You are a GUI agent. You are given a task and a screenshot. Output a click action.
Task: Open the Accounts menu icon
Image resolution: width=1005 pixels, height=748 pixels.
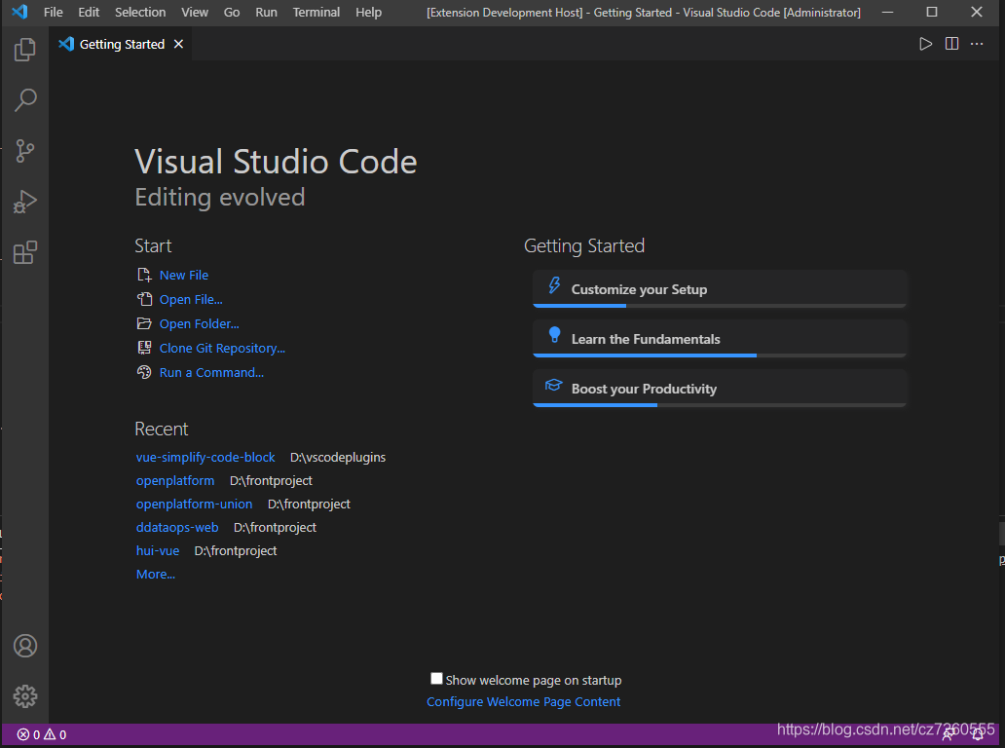pyautogui.click(x=25, y=646)
